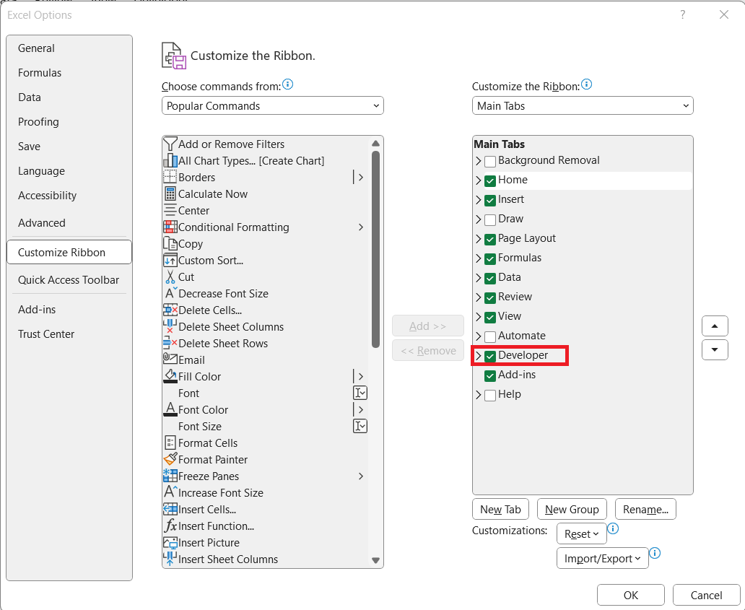745x610 pixels.
Task: Select the Conditional Formatting icon
Action: click(x=170, y=227)
